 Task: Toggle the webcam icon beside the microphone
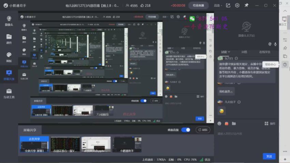pyautogui.click(x=270, y=44)
